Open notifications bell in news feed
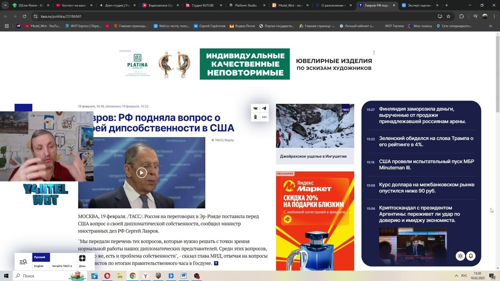Image resolution: width=500 pixels, height=281 pixels. [x=471, y=256]
